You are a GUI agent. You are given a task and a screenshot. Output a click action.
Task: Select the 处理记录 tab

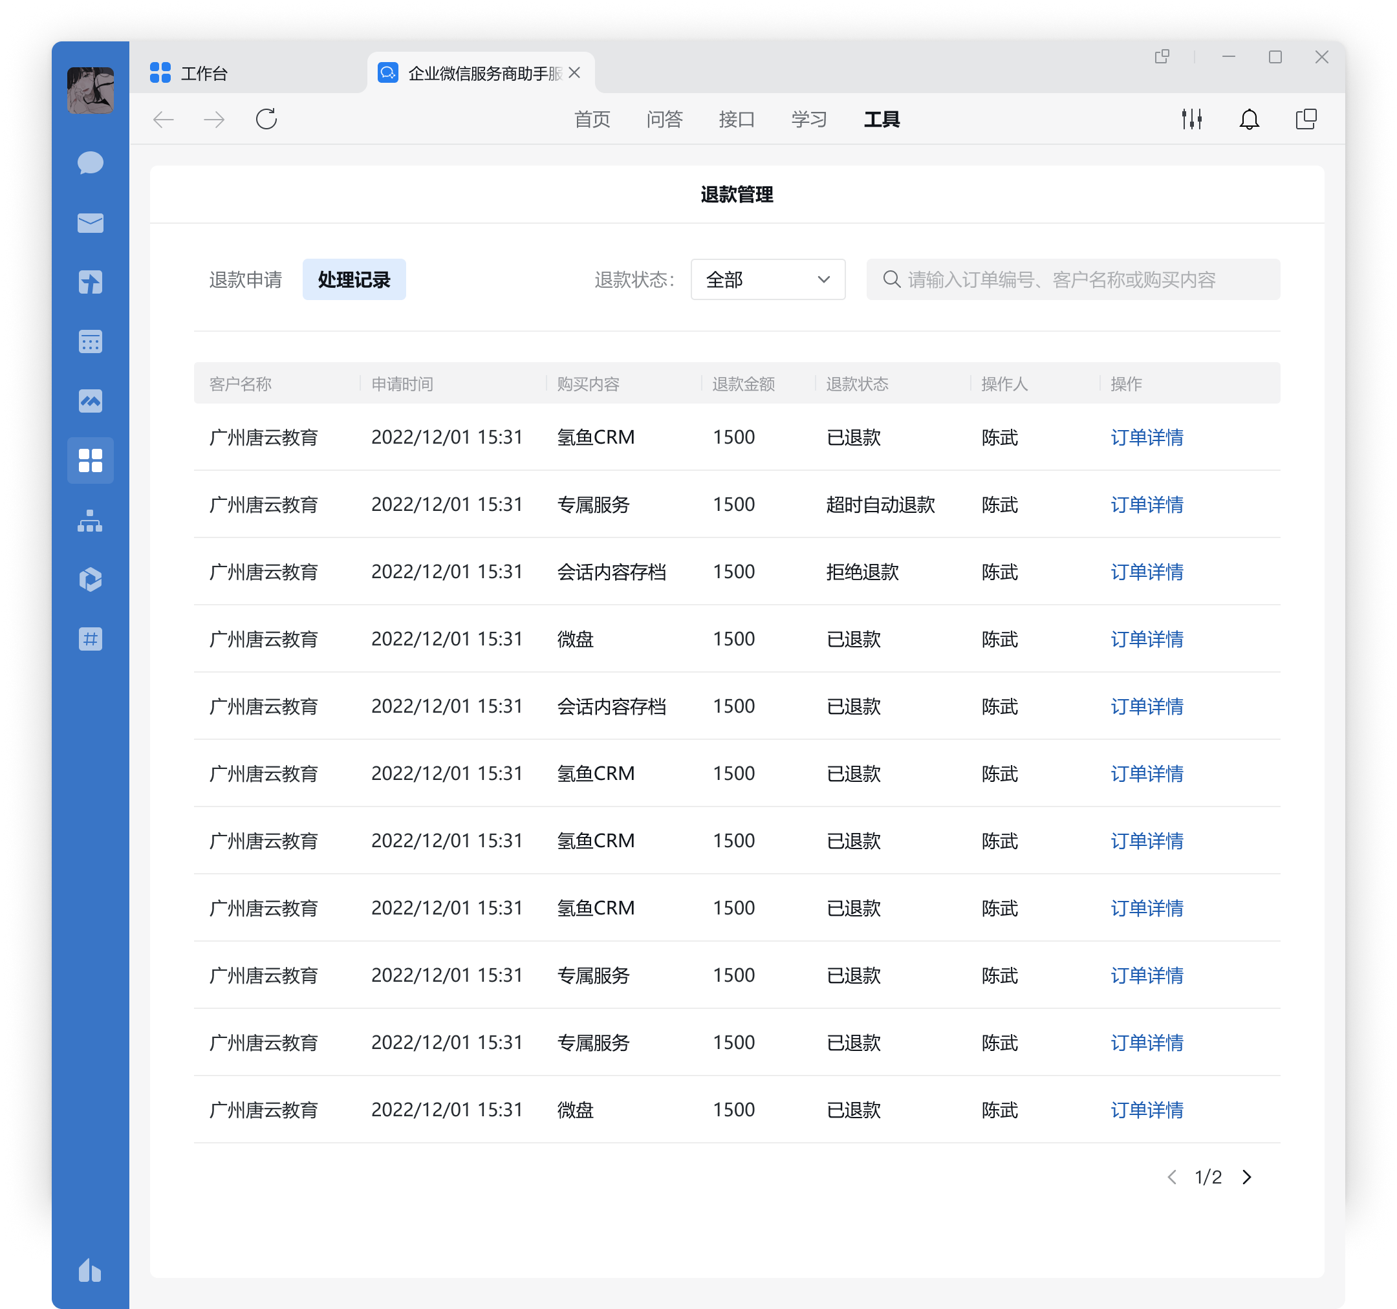pyautogui.click(x=354, y=279)
